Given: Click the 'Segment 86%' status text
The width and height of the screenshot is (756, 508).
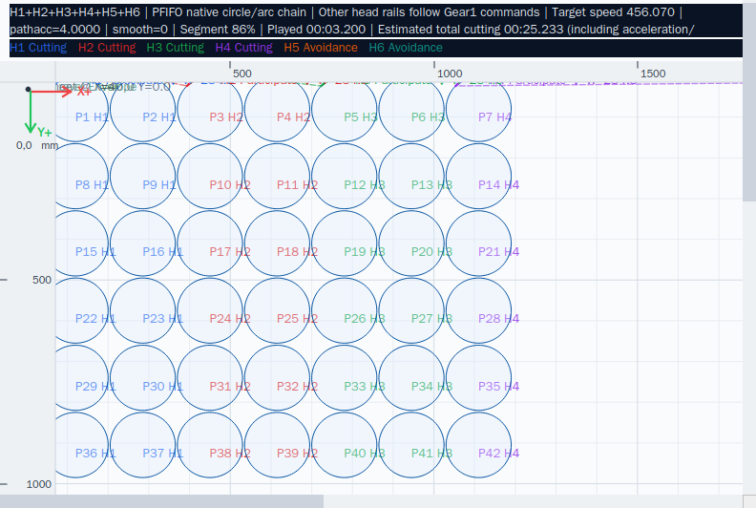Looking at the screenshot, I should click(x=218, y=30).
